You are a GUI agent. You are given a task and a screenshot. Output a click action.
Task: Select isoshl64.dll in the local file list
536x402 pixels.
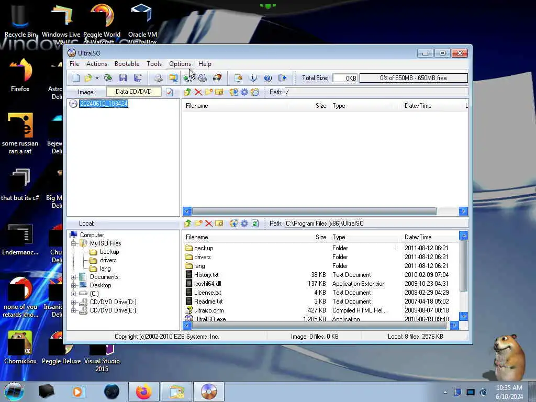point(207,284)
